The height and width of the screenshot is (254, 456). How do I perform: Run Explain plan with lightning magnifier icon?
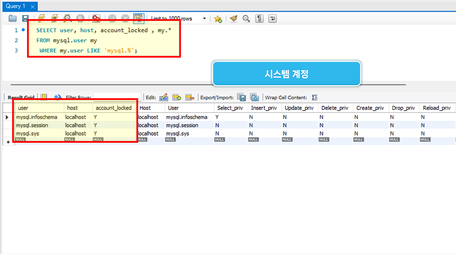coord(67,18)
